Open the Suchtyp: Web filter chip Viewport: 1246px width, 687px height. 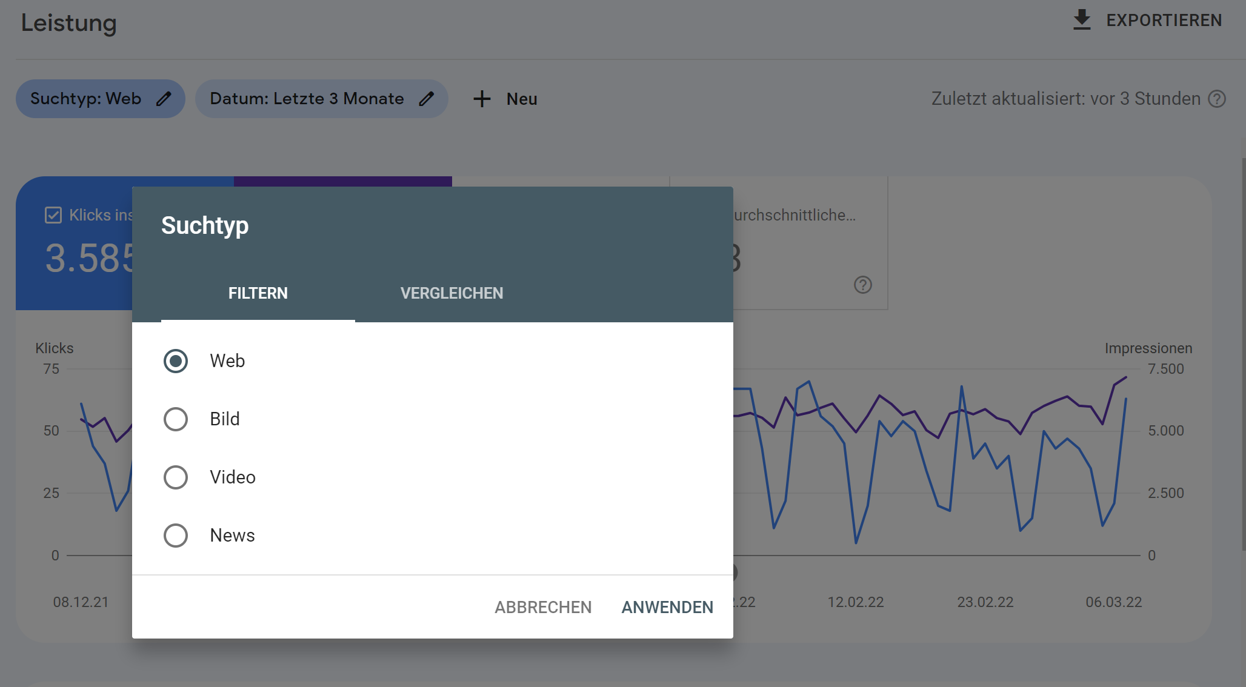[x=101, y=99]
